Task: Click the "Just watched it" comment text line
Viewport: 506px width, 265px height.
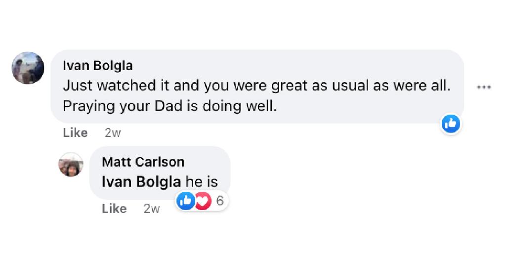Action: [148, 86]
